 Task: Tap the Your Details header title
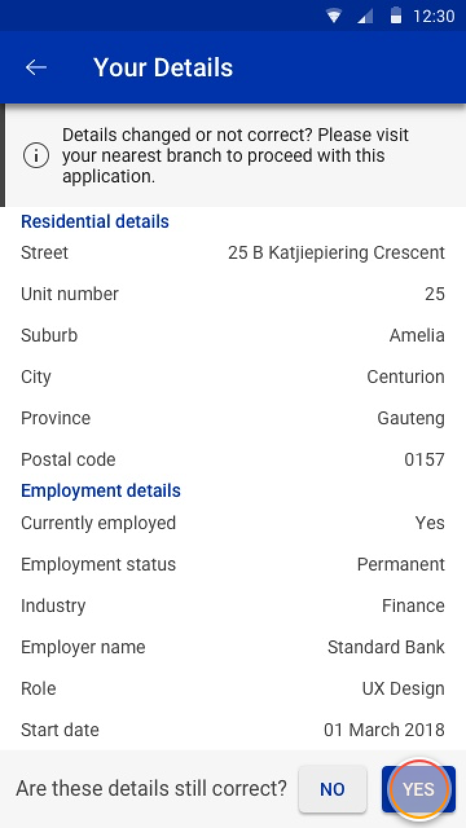click(x=163, y=67)
